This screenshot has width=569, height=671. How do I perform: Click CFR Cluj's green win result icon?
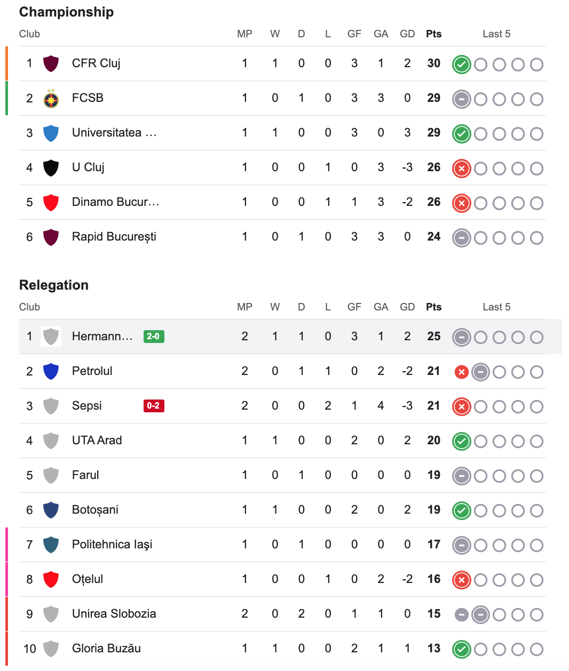pos(462,65)
